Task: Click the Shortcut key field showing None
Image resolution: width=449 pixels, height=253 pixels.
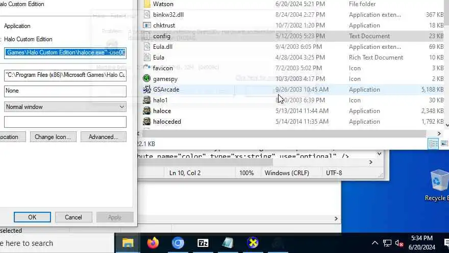Action: click(x=65, y=91)
